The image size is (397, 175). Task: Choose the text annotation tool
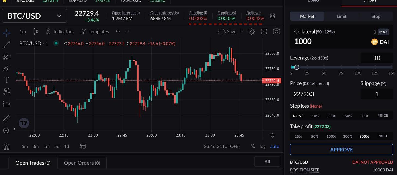pyautogui.click(x=7, y=80)
